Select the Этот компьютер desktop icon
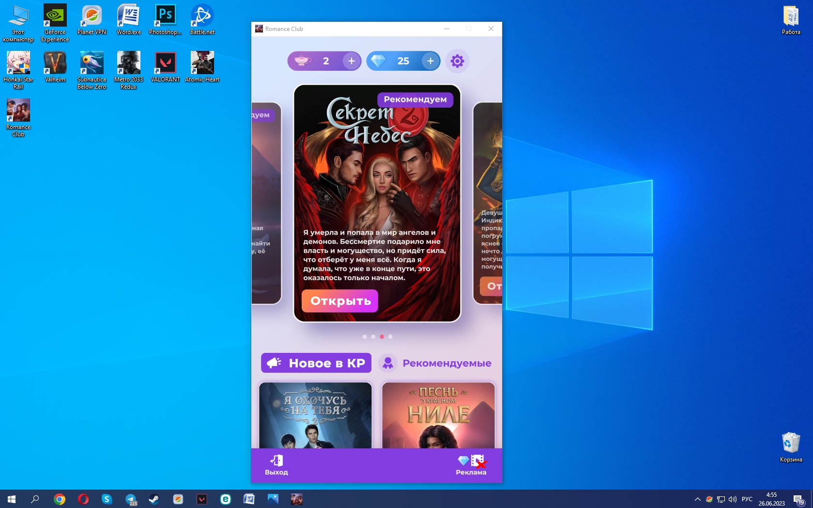 18,23
